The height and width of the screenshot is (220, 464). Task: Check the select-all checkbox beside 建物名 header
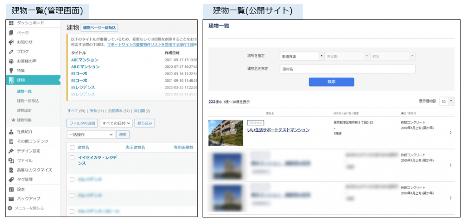point(72,147)
